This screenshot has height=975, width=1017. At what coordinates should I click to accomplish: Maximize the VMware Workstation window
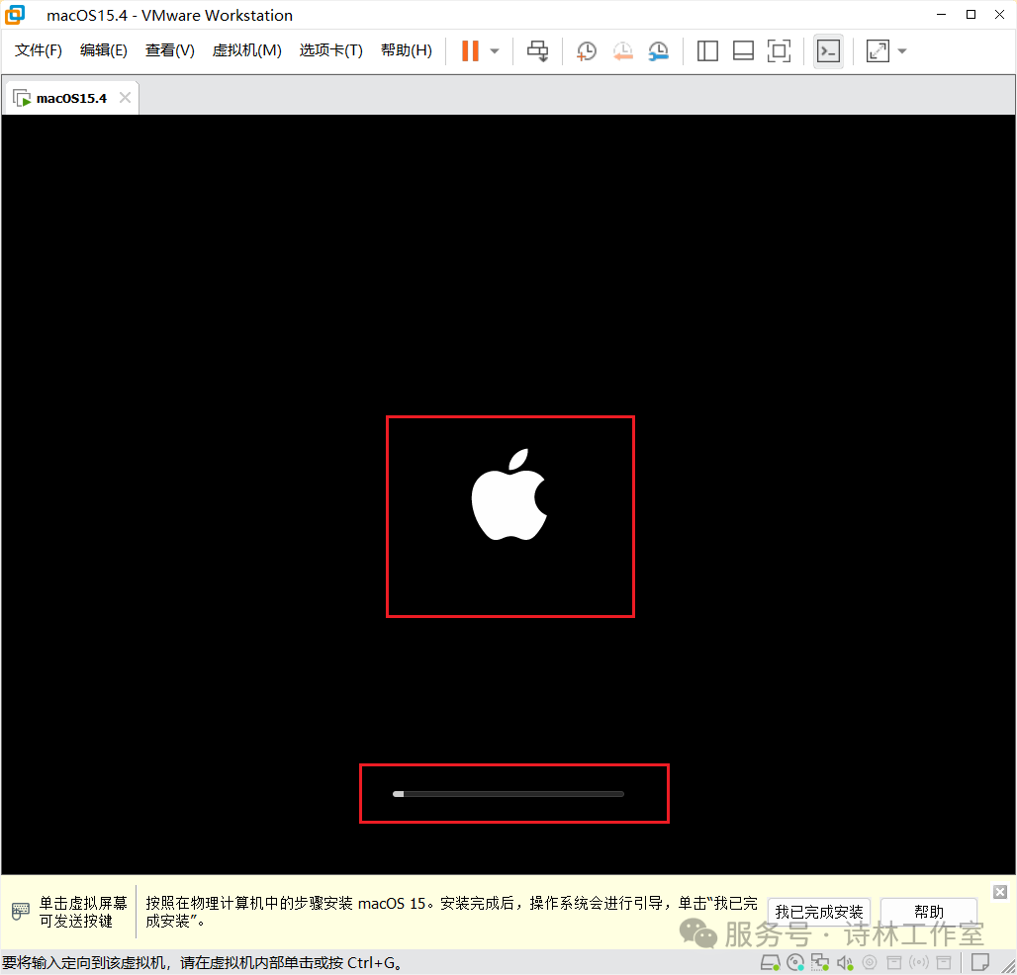[971, 14]
